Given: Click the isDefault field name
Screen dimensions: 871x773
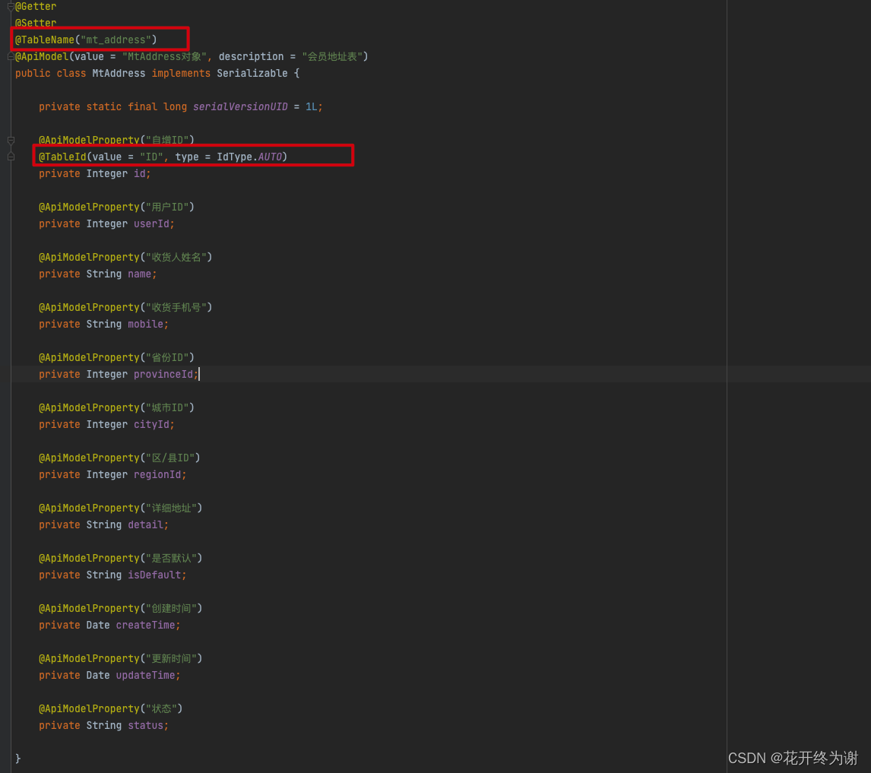Looking at the screenshot, I should coord(154,575).
